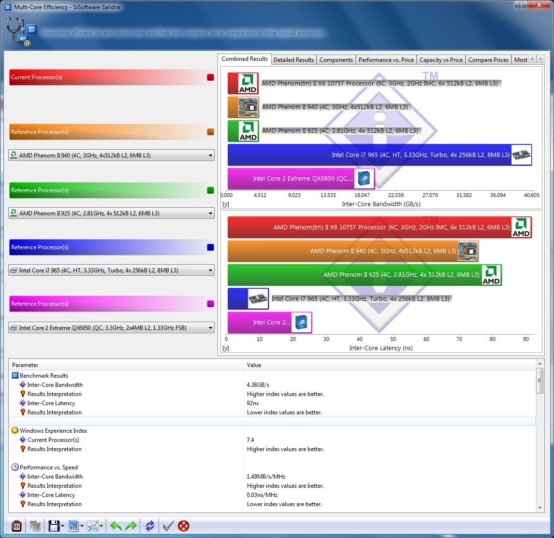554x538 pixels.
Task: Click the Intel Core i7 965 bandwidth bar
Action: point(380,155)
